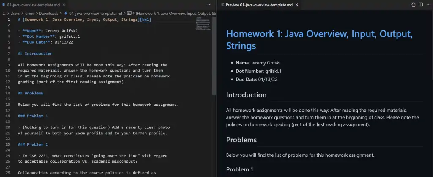Click the Split Editor icon in preview pane
This screenshot has height=177, width=433.
click(421, 5)
